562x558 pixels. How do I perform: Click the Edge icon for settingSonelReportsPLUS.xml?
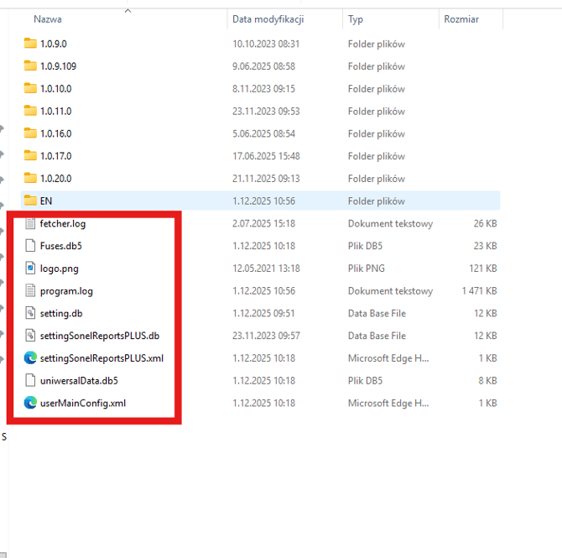(31, 358)
